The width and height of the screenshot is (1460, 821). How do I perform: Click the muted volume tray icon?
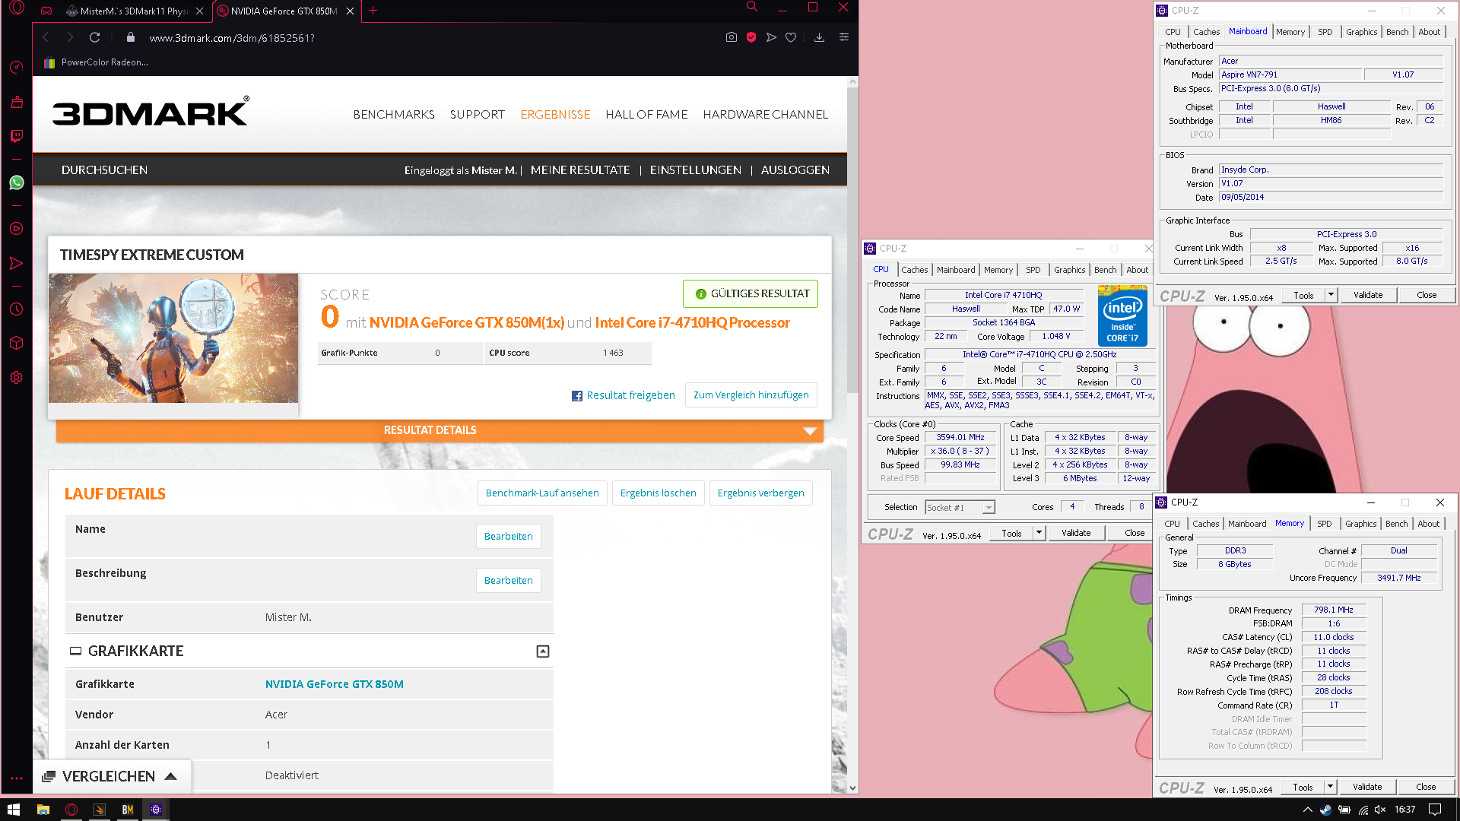[1380, 810]
